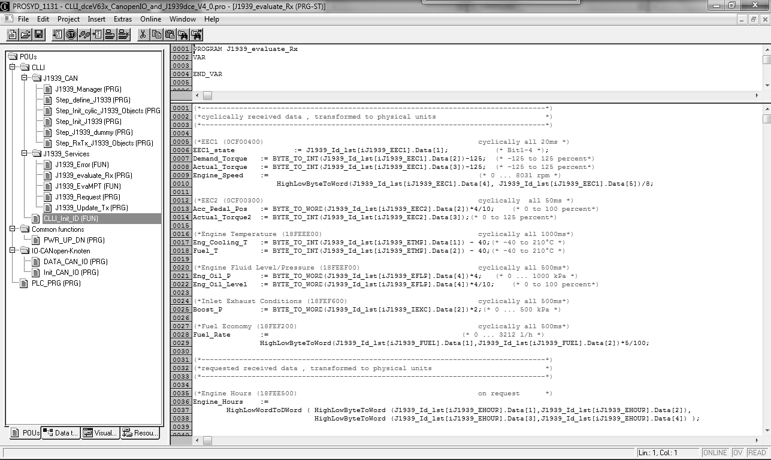Collapse the J1939_CAN folder expander

click(25, 78)
